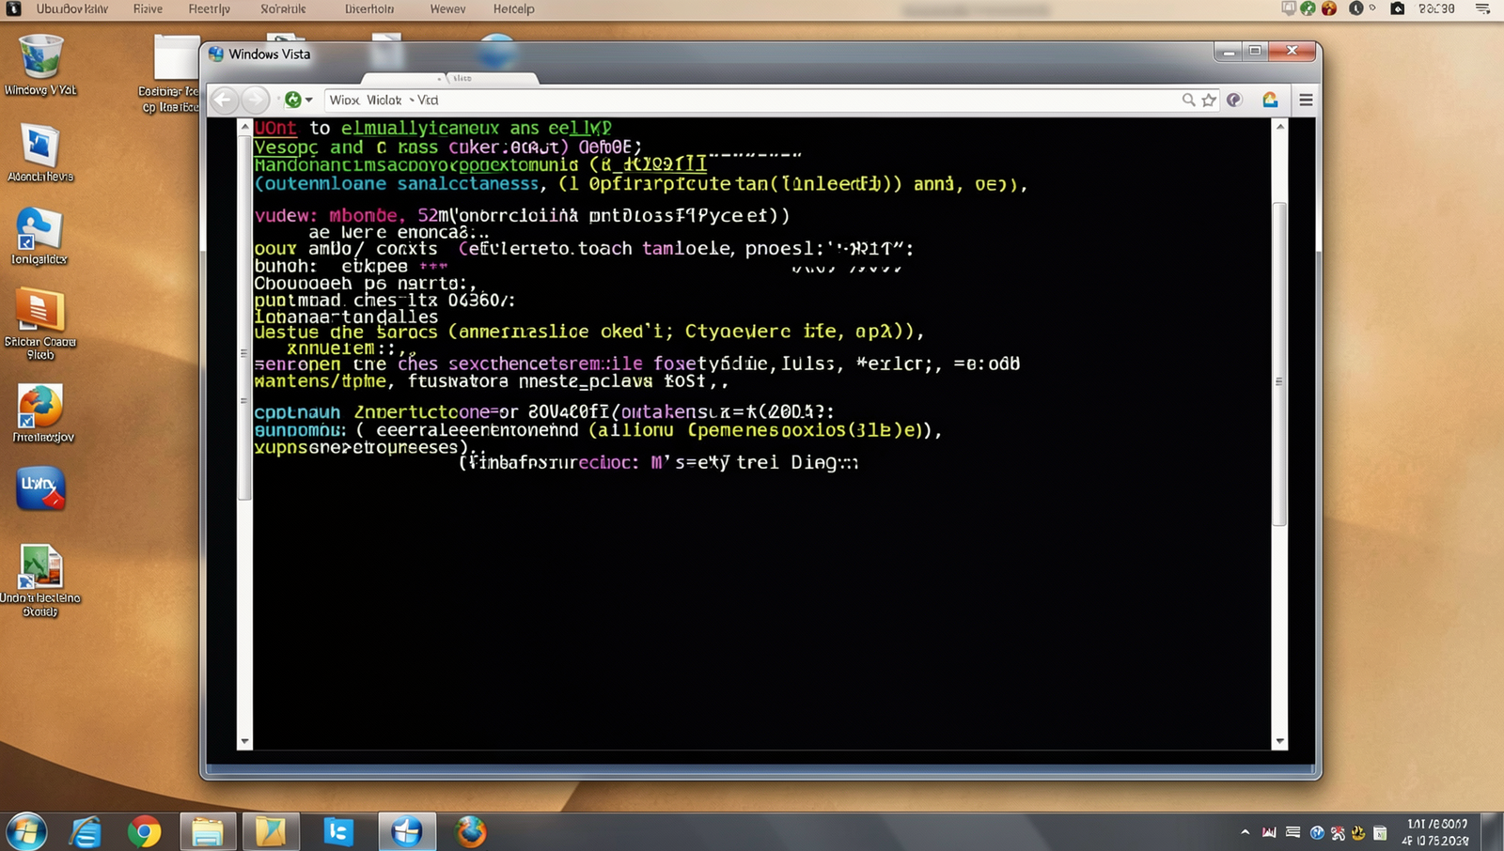Go back with the browser's left arrow button
Image resolution: width=1504 pixels, height=851 pixels.
tap(224, 100)
